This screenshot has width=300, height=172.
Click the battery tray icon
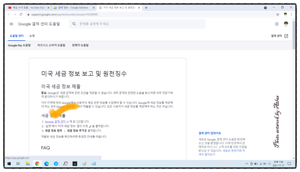coord(256,164)
